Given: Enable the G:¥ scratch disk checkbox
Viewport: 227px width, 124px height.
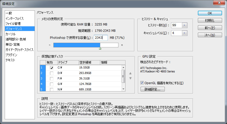Looking at the screenshot, I should (52, 84).
